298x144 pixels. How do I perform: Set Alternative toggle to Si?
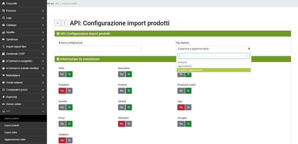click(x=129, y=124)
